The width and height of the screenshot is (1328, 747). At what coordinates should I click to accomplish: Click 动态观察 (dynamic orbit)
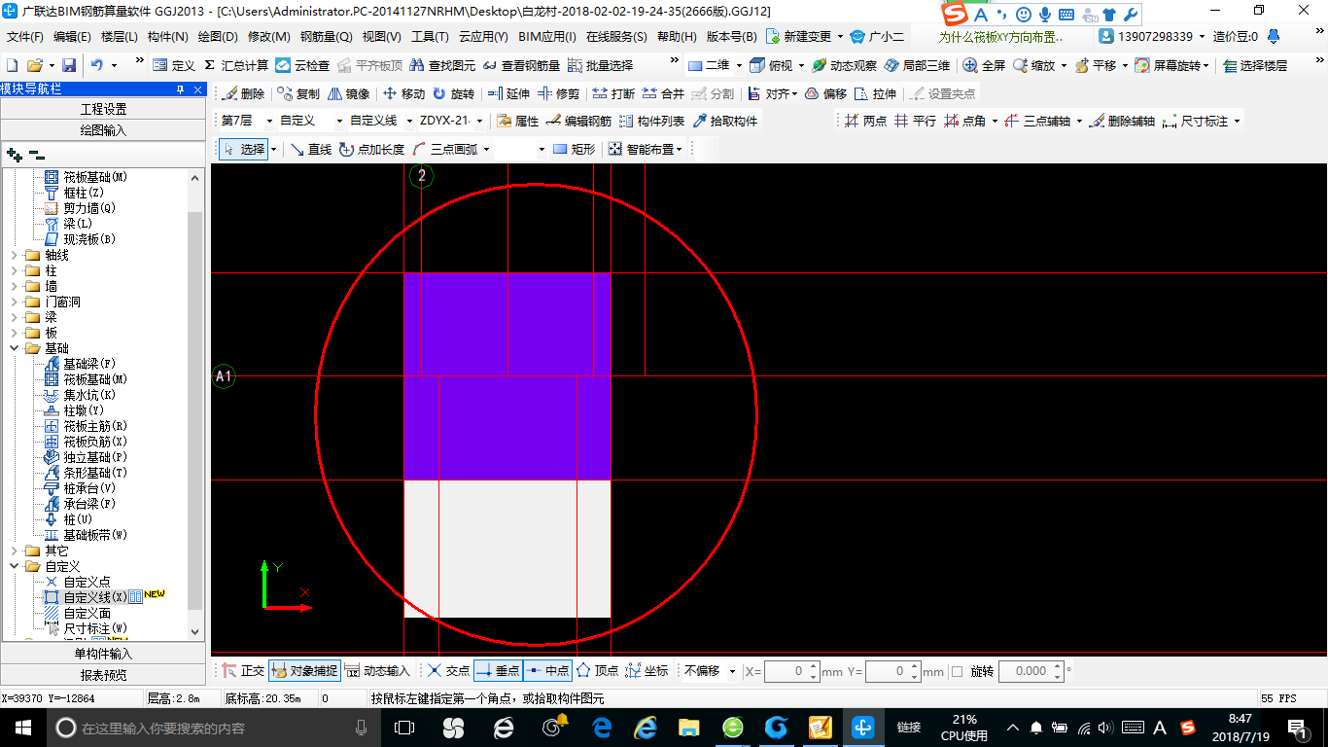(844, 65)
